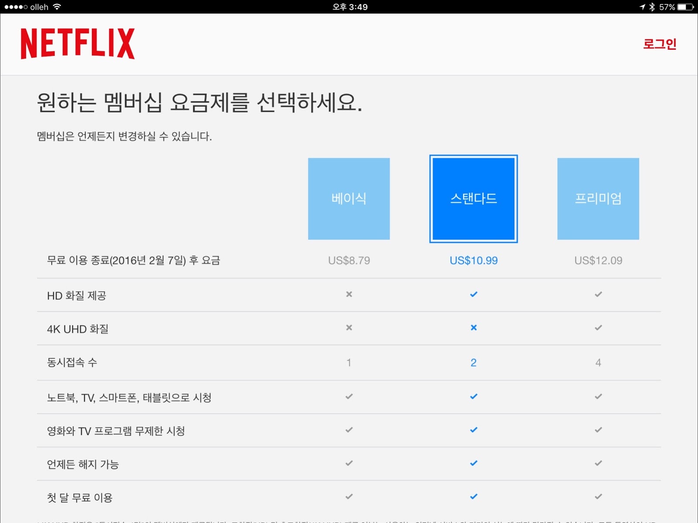698x523 pixels.
Task: Tap the Wi-Fi status icon
Action: [57, 7]
